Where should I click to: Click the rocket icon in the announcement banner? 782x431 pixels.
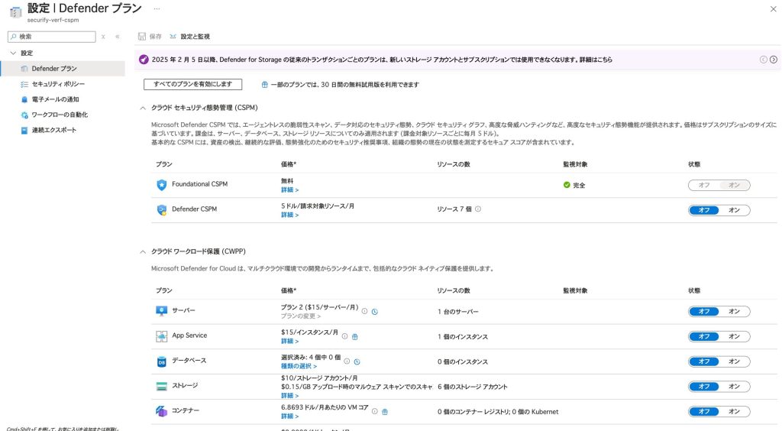pyautogui.click(x=144, y=60)
